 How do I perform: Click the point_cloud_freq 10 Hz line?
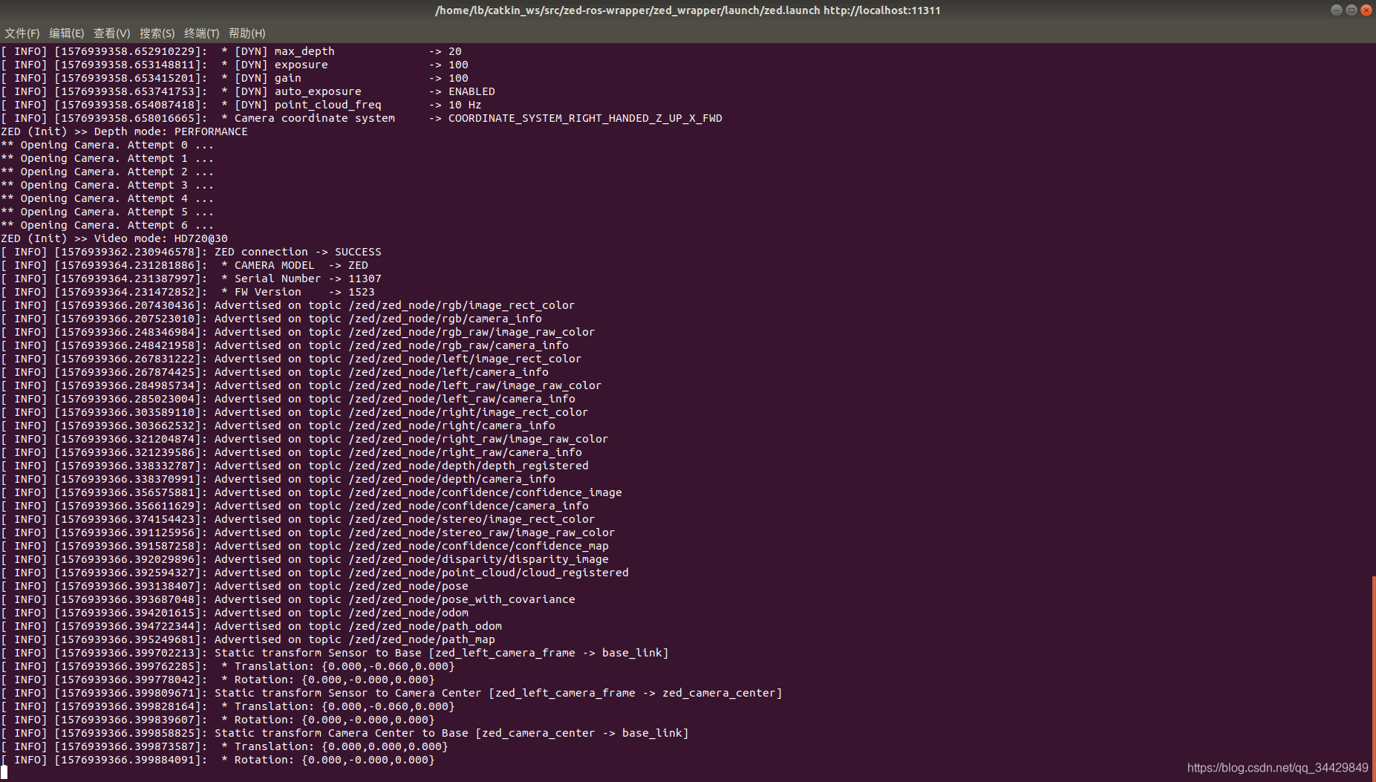point(241,105)
